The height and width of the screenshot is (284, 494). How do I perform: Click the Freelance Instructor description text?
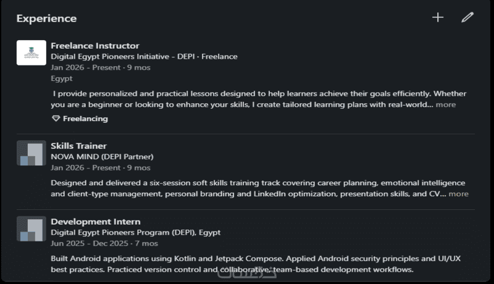258,99
